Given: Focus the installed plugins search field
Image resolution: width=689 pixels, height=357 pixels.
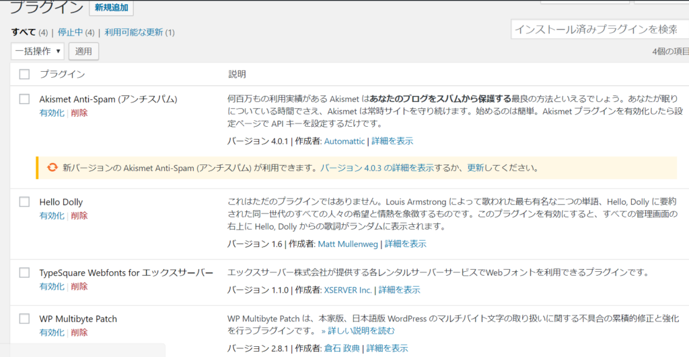Looking at the screenshot, I should click(x=600, y=30).
